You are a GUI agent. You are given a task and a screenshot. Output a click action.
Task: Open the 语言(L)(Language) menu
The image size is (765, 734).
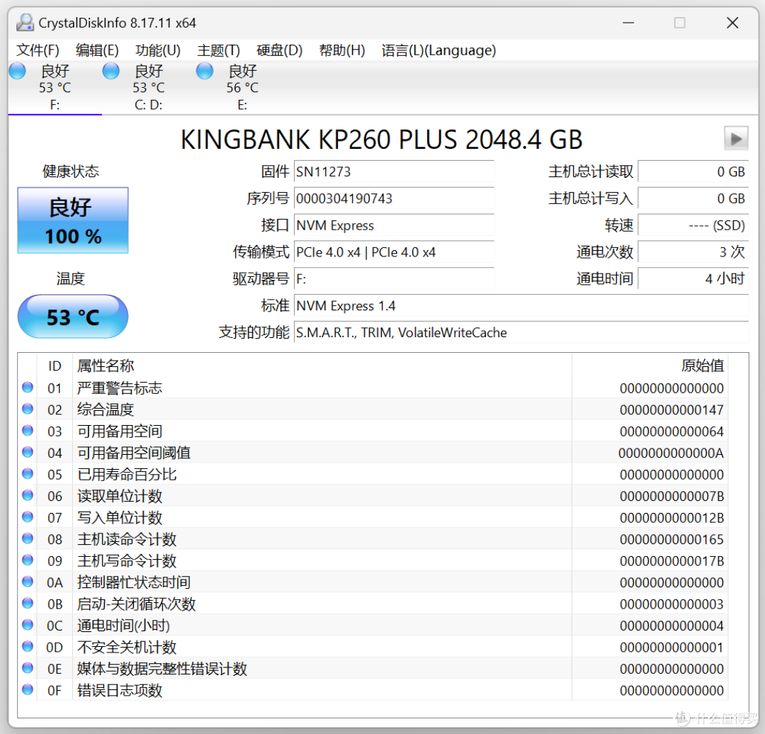438,50
